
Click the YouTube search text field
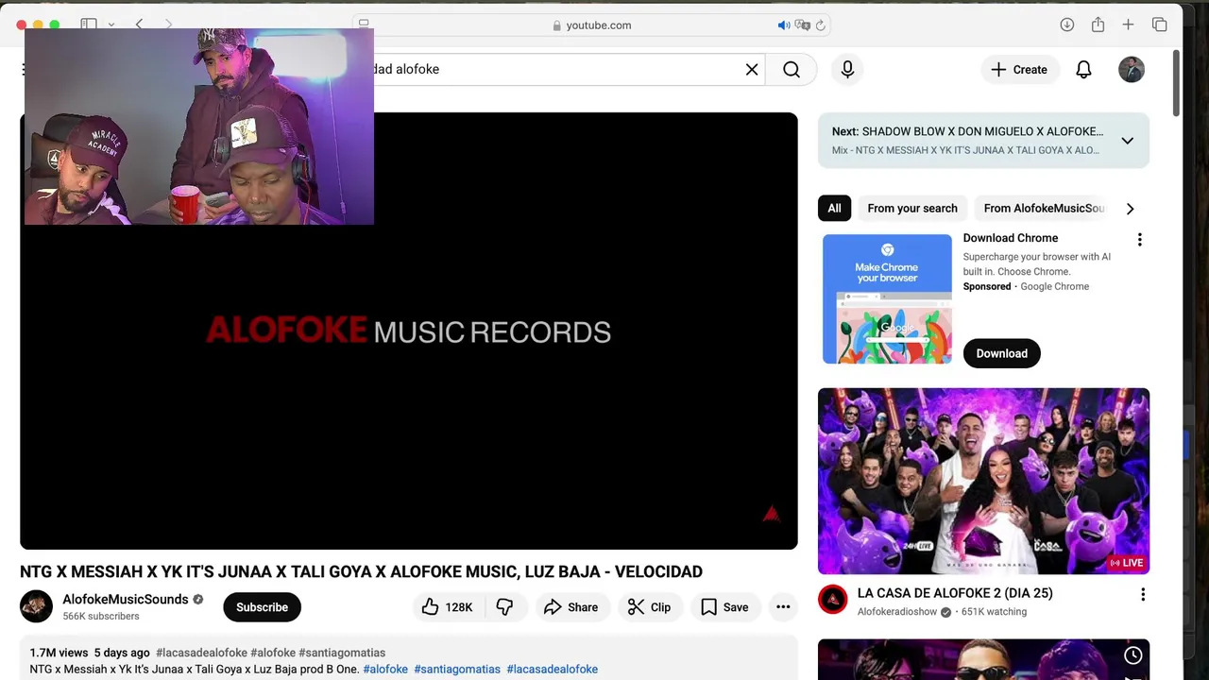(x=557, y=69)
